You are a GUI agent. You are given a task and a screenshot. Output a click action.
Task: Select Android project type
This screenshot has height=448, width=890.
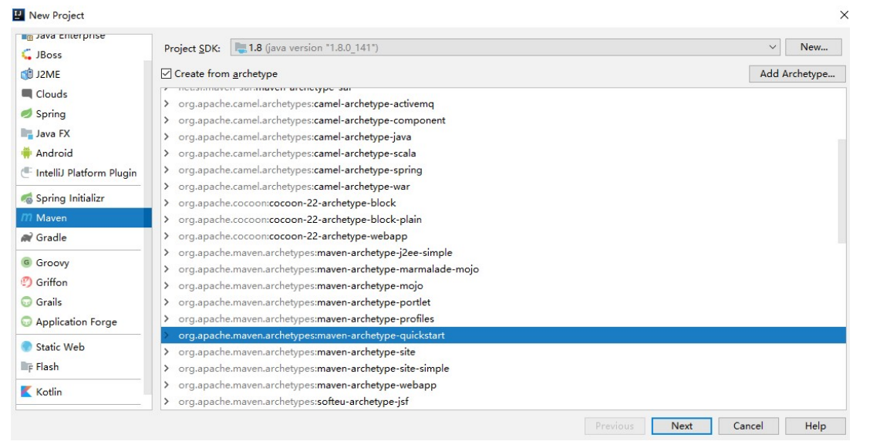pyautogui.click(x=80, y=153)
